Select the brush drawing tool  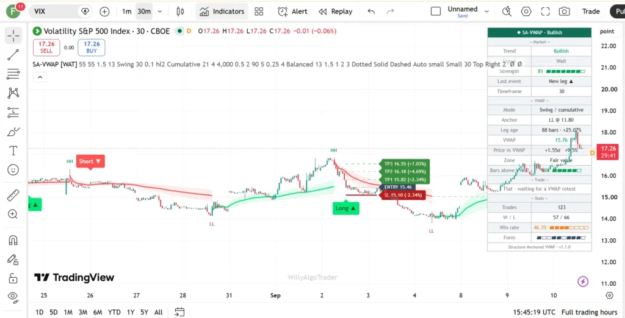pyautogui.click(x=13, y=132)
